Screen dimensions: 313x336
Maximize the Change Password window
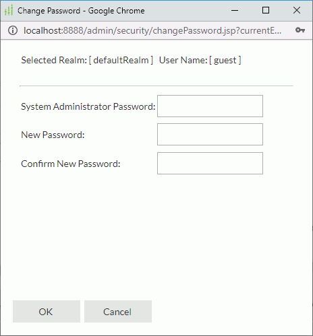click(266, 10)
